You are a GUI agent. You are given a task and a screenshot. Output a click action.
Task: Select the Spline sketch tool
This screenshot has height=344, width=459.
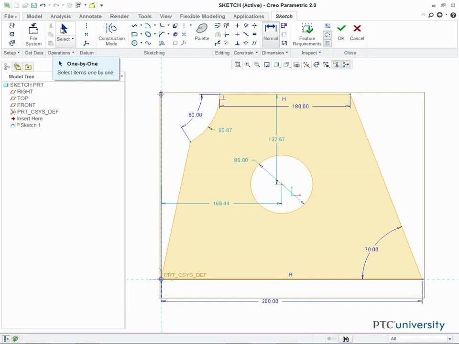click(148, 43)
